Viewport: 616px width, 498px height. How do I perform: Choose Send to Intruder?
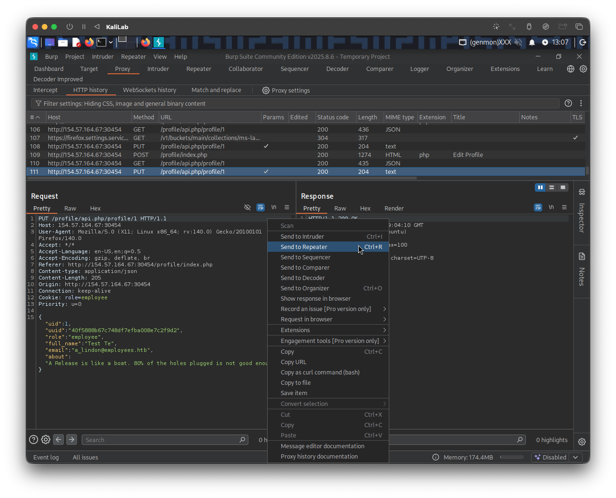[328, 236]
